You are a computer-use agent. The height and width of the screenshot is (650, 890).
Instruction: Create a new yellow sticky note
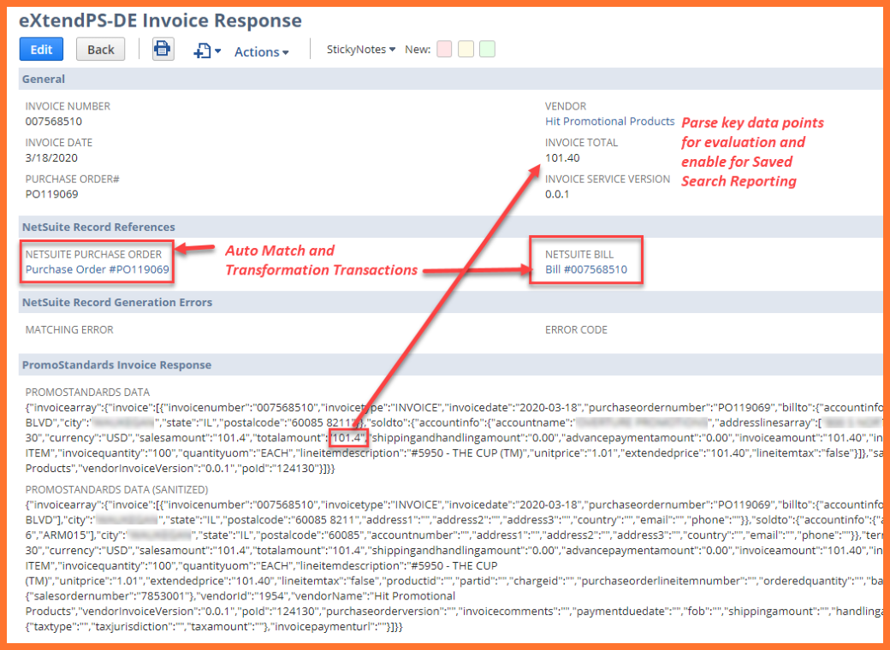(466, 50)
